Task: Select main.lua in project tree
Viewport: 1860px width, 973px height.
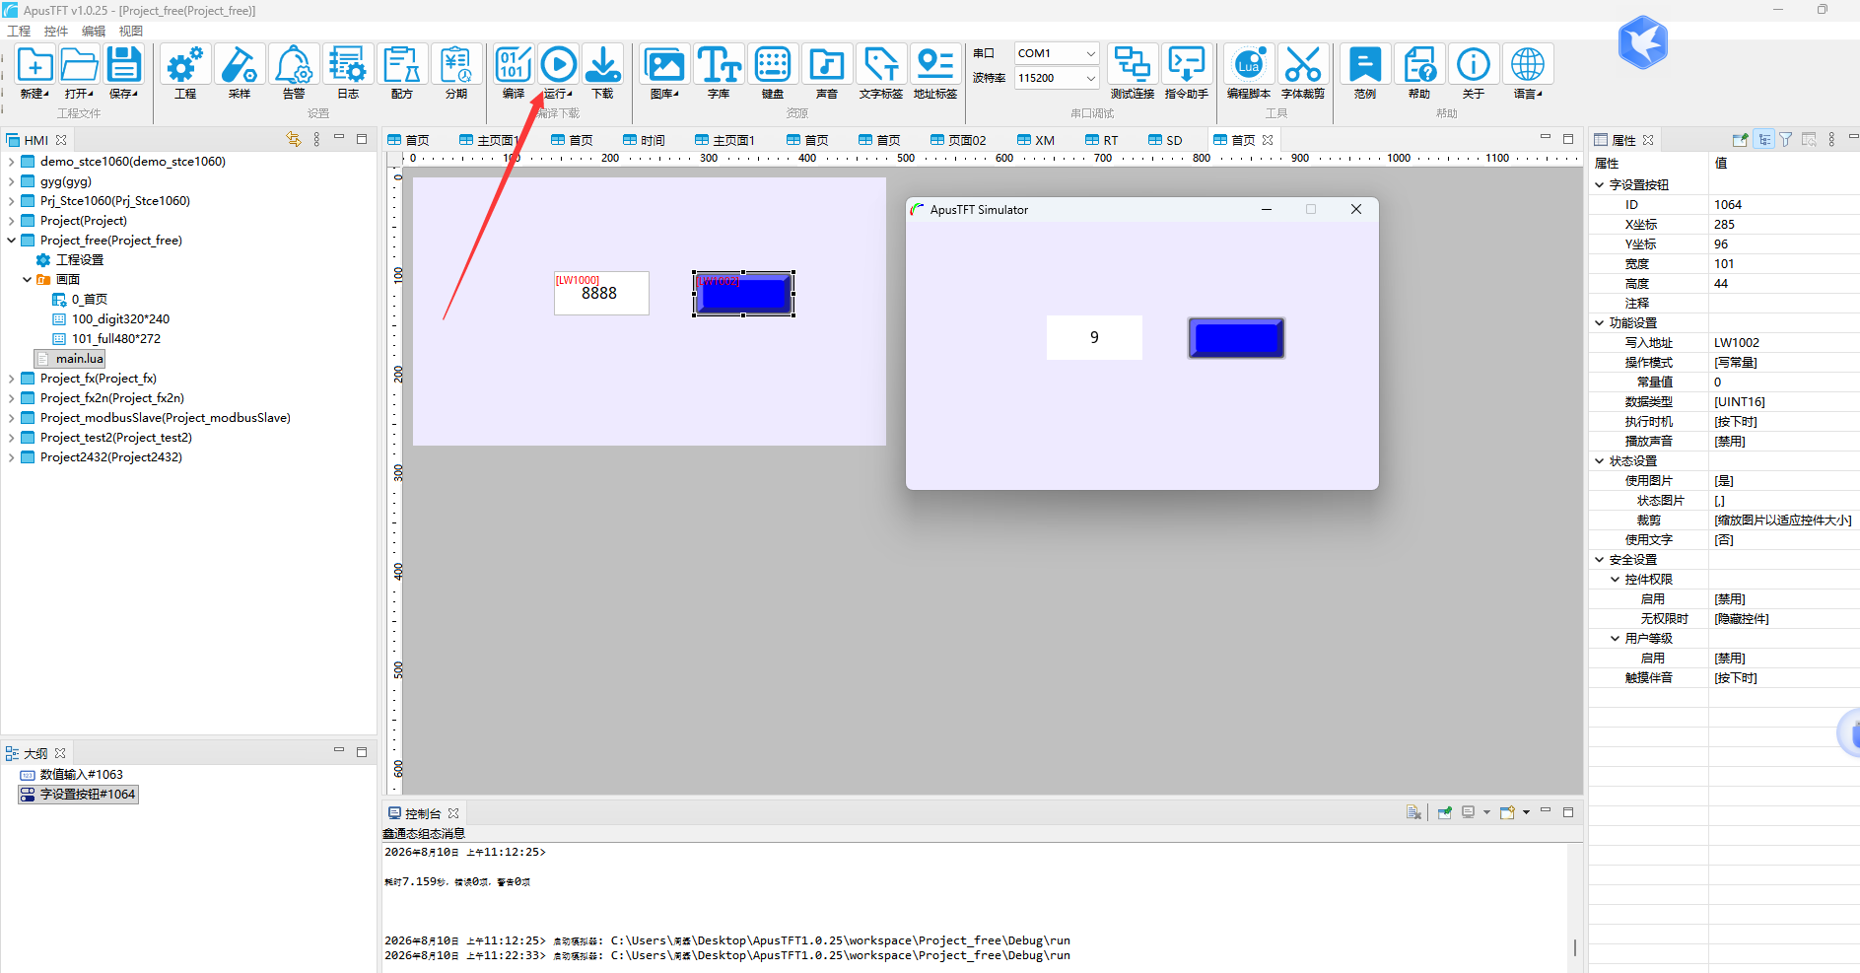Action: (79, 359)
